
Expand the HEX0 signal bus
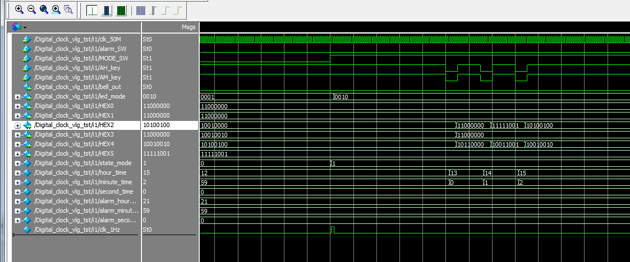click(18, 106)
